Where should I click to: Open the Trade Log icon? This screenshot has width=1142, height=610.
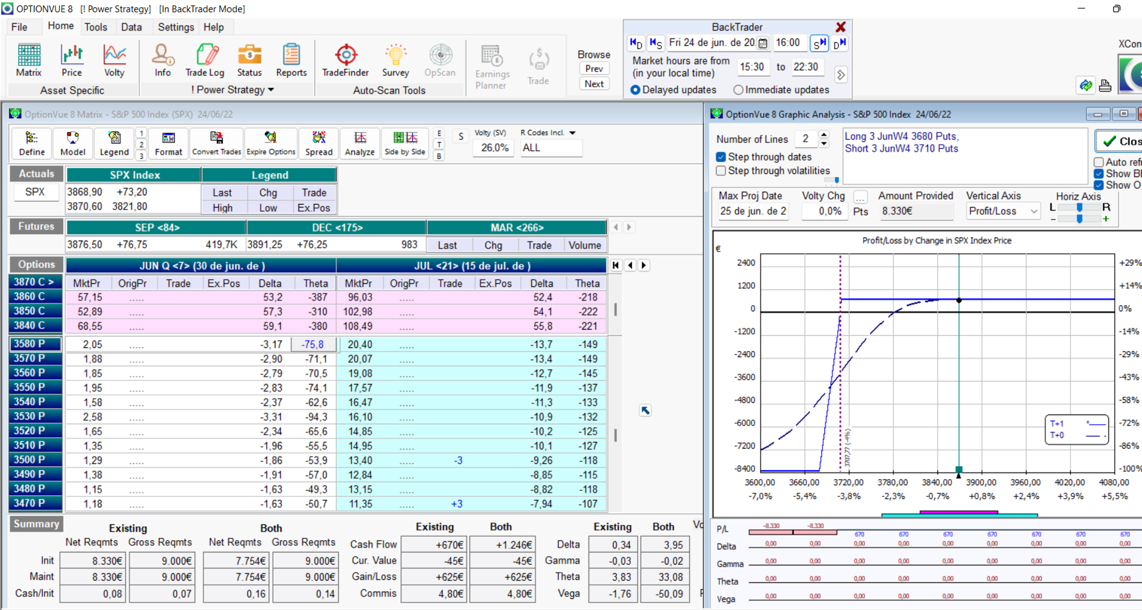[205, 60]
